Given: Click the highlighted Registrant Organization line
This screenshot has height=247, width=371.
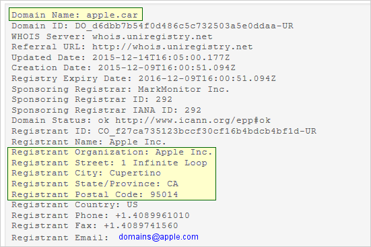Looking at the screenshot, I should pyautogui.click(x=112, y=153).
